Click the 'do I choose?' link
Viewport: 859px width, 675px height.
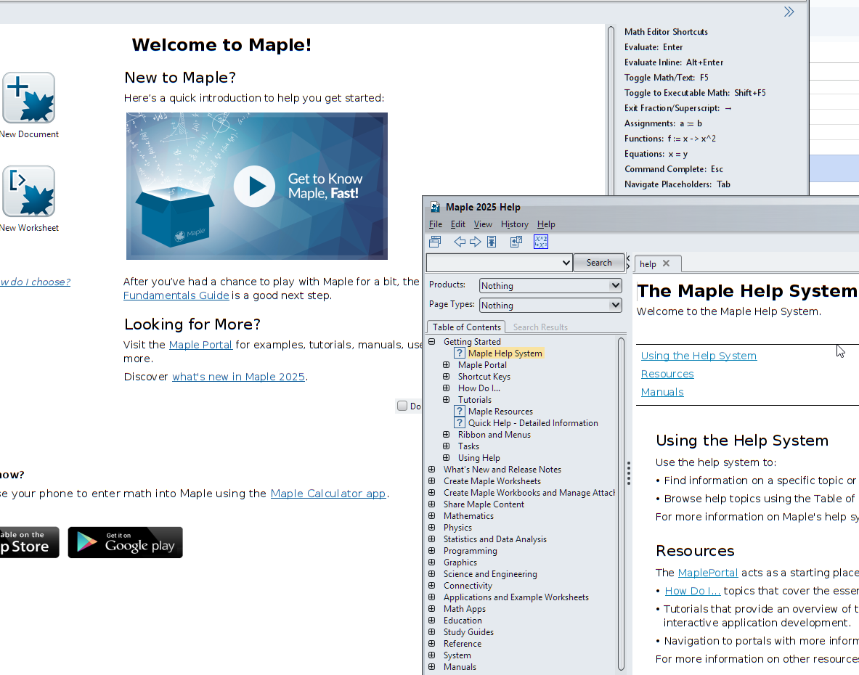[x=35, y=282]
